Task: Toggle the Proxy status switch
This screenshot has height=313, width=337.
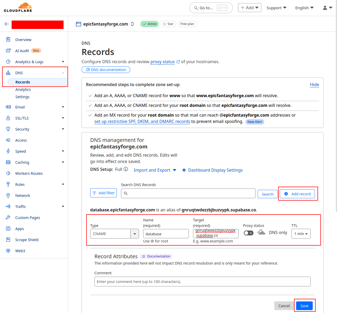Action: 248,233
